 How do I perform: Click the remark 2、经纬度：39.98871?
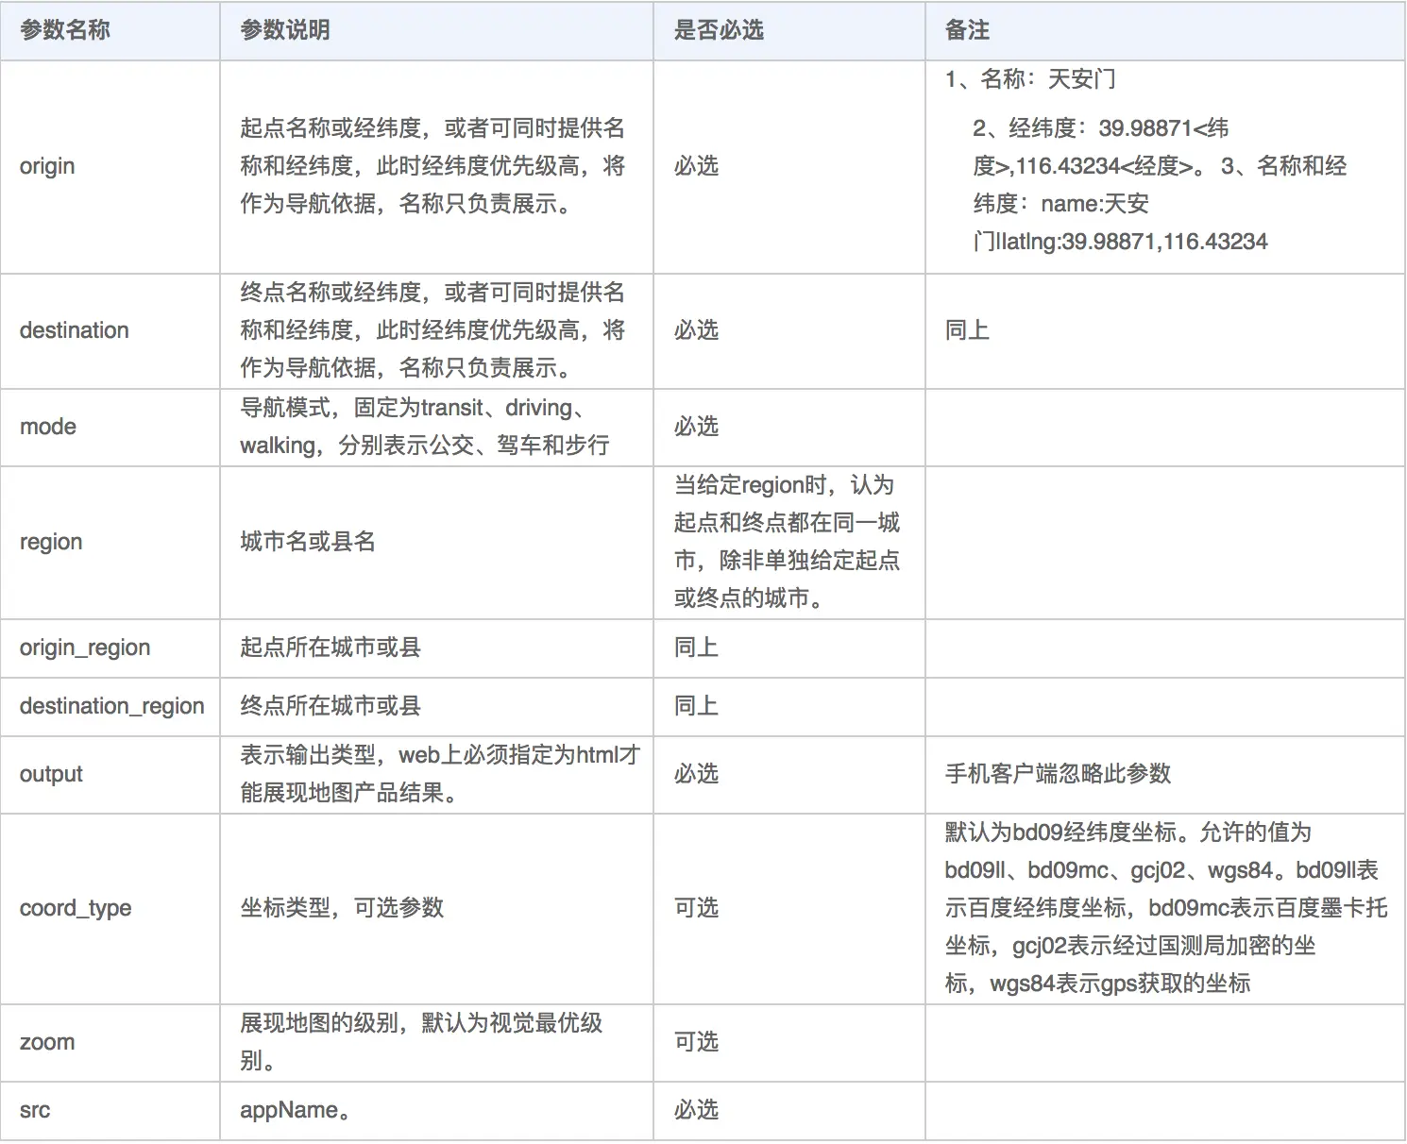pyautogui.click(x=1101, y=128)
